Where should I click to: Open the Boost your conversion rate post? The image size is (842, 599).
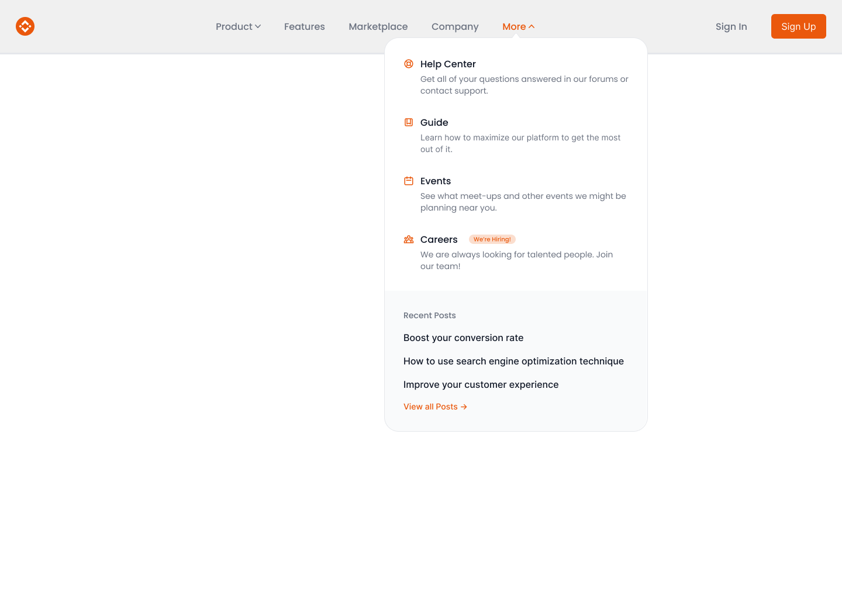coord(463,338)
